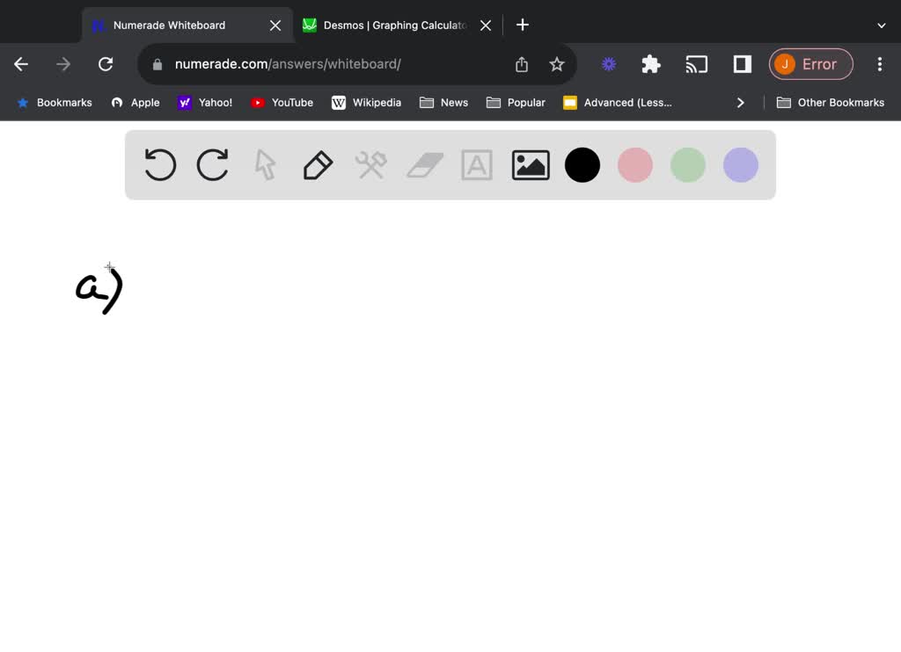Choose the black color swatch
Image resolution: width=901 pixels, height=652 pixels.
(x=582, y=165)
